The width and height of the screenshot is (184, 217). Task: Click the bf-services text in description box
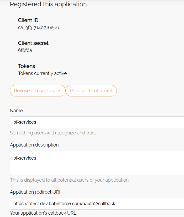coord(25,158)
